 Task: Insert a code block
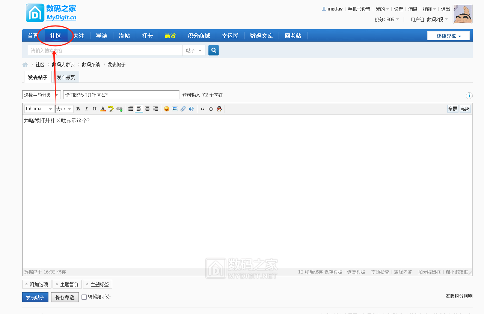[x=211, y=109]
